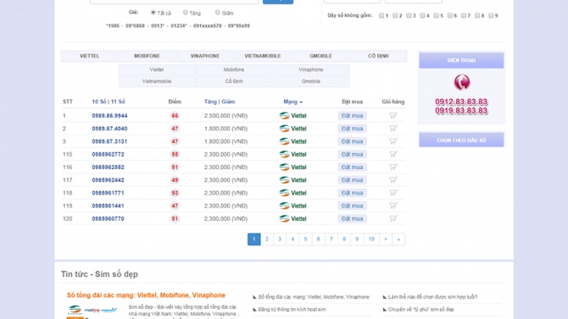Check exclude digit 3 checkbox
The image size is (568, 319).
point(409,15)
